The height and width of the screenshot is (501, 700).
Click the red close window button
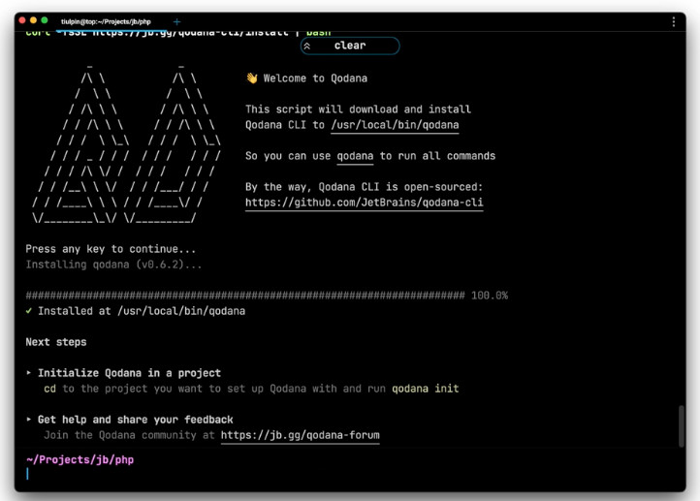point(22,20)
